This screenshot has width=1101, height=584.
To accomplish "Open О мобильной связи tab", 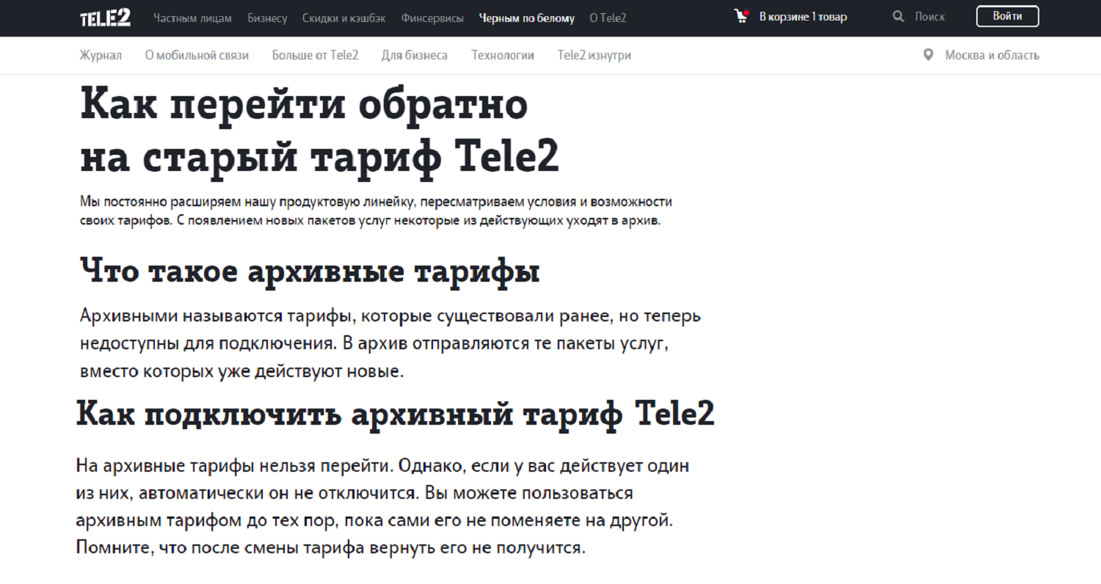I will (197, 55).
